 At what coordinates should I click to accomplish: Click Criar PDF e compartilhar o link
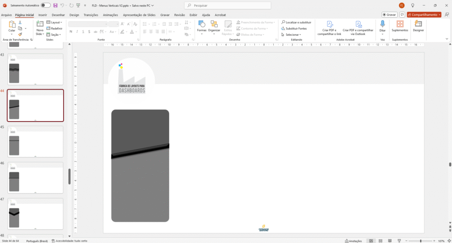tap(329, 28)
